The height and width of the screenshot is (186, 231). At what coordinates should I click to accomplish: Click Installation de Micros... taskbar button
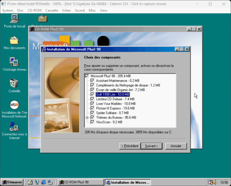128,182
